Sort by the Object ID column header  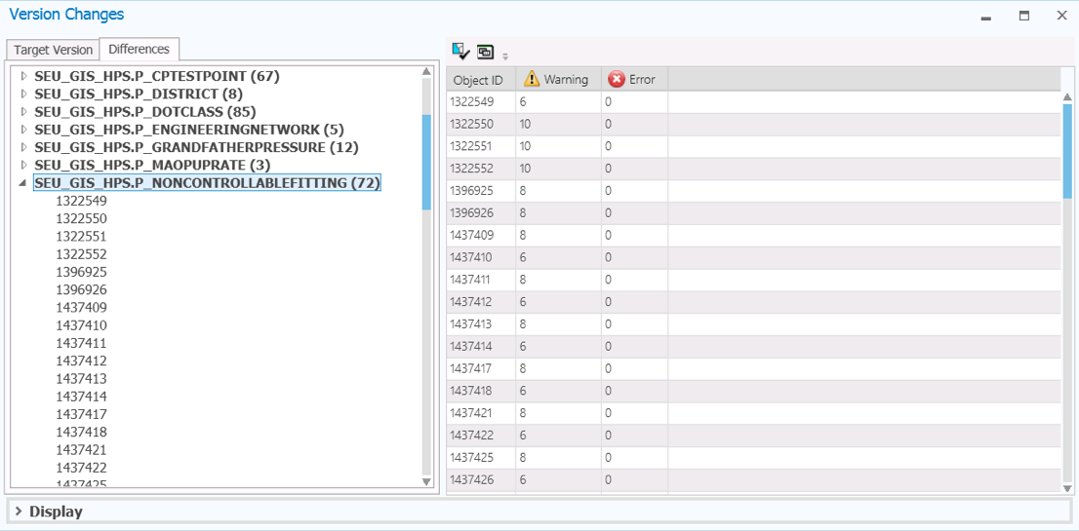[x=480, y=80]
